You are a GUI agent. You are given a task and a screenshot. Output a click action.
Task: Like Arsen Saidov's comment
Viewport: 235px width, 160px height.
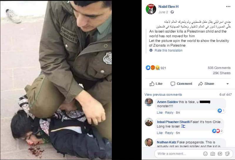pyautogui.click(x=160, y=113)
